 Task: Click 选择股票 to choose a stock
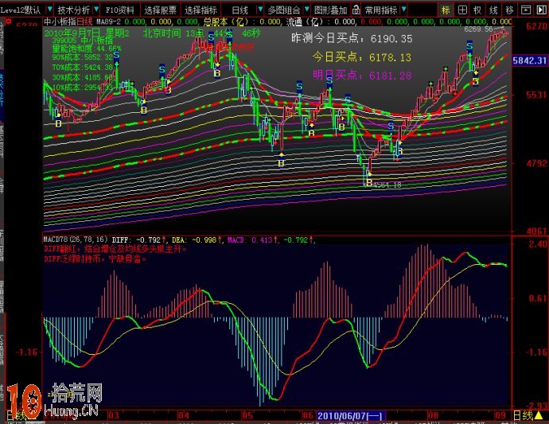(161, 10)
